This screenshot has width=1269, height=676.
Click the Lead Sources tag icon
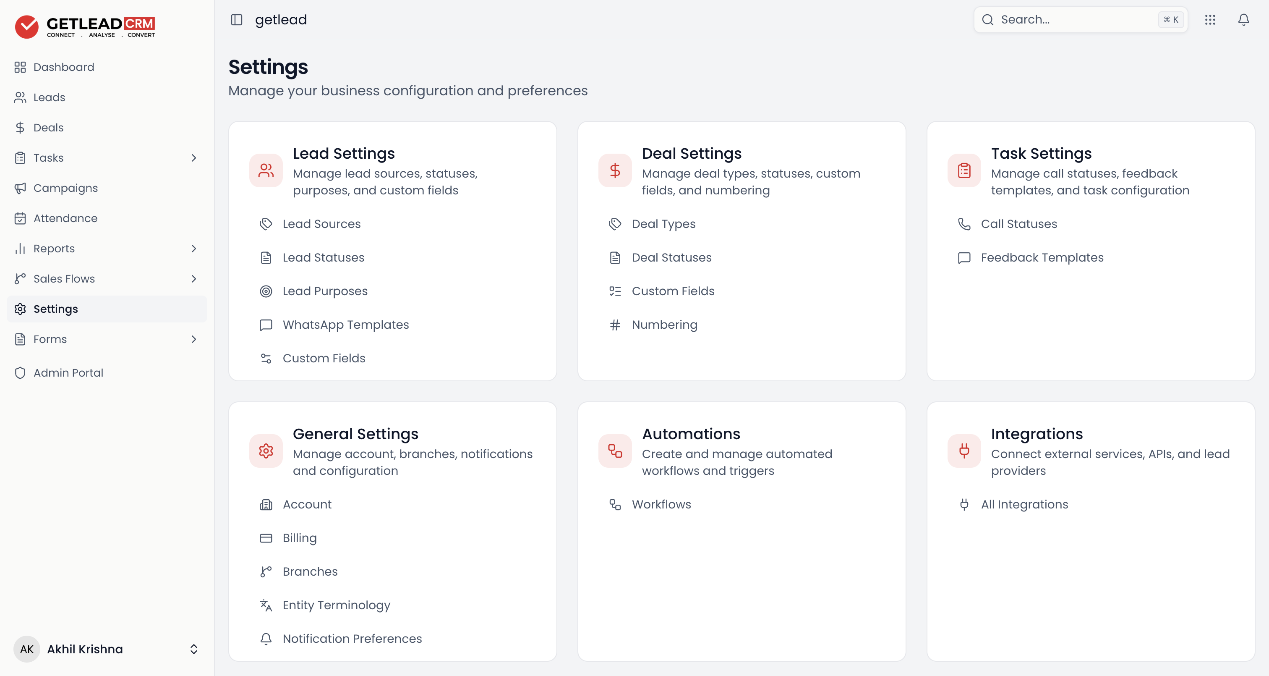pyautogui.click(x=266, y=224)
